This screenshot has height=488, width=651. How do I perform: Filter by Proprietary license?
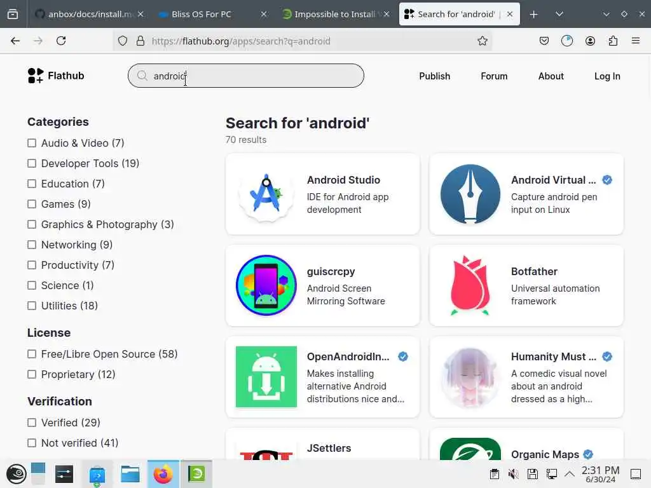[x=32, y=374]
